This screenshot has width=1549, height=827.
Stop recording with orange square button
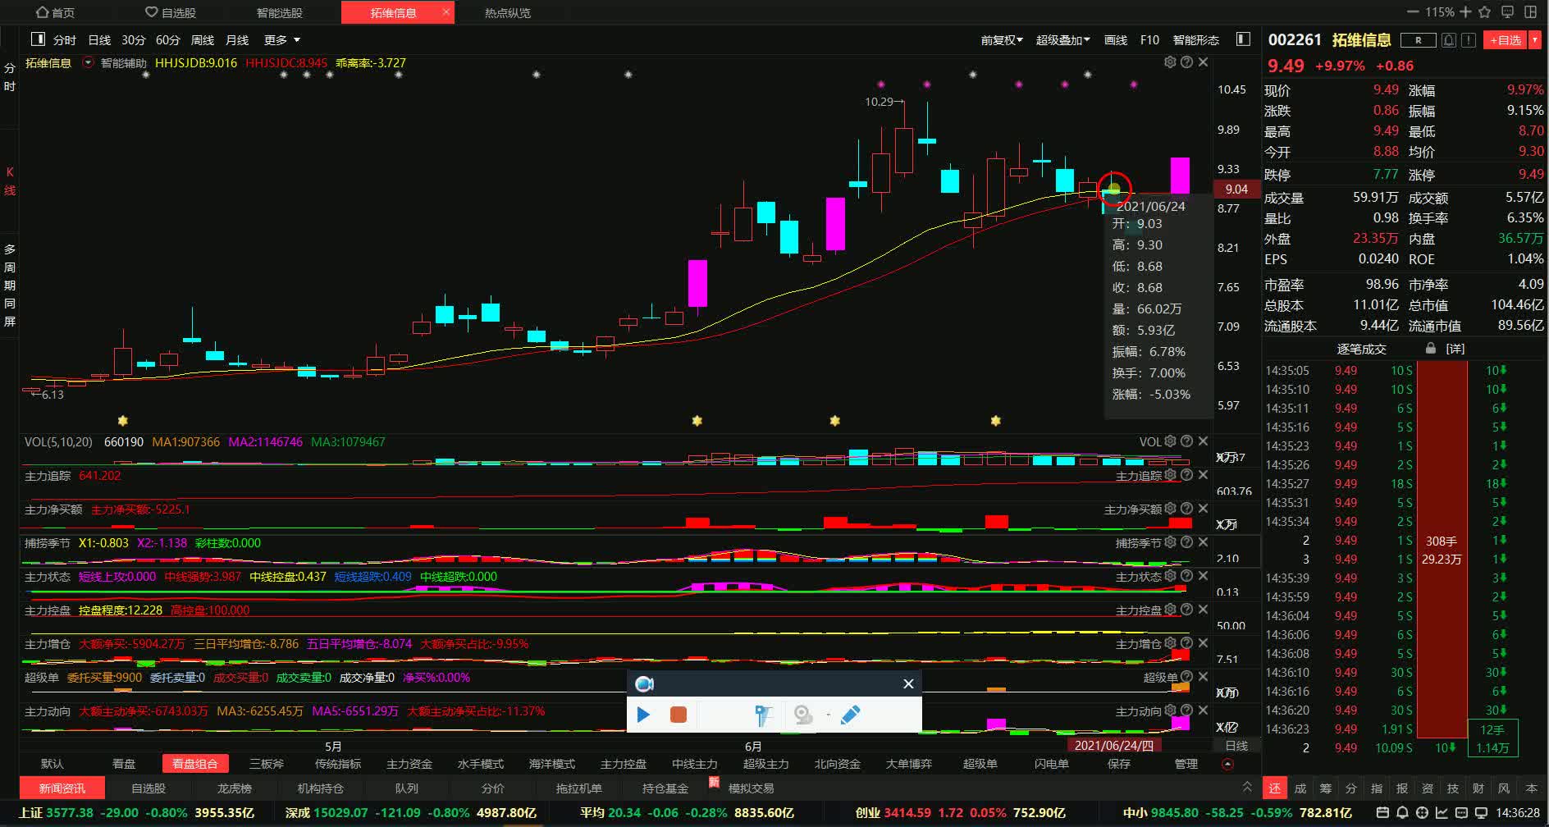(x=679, y=715)
